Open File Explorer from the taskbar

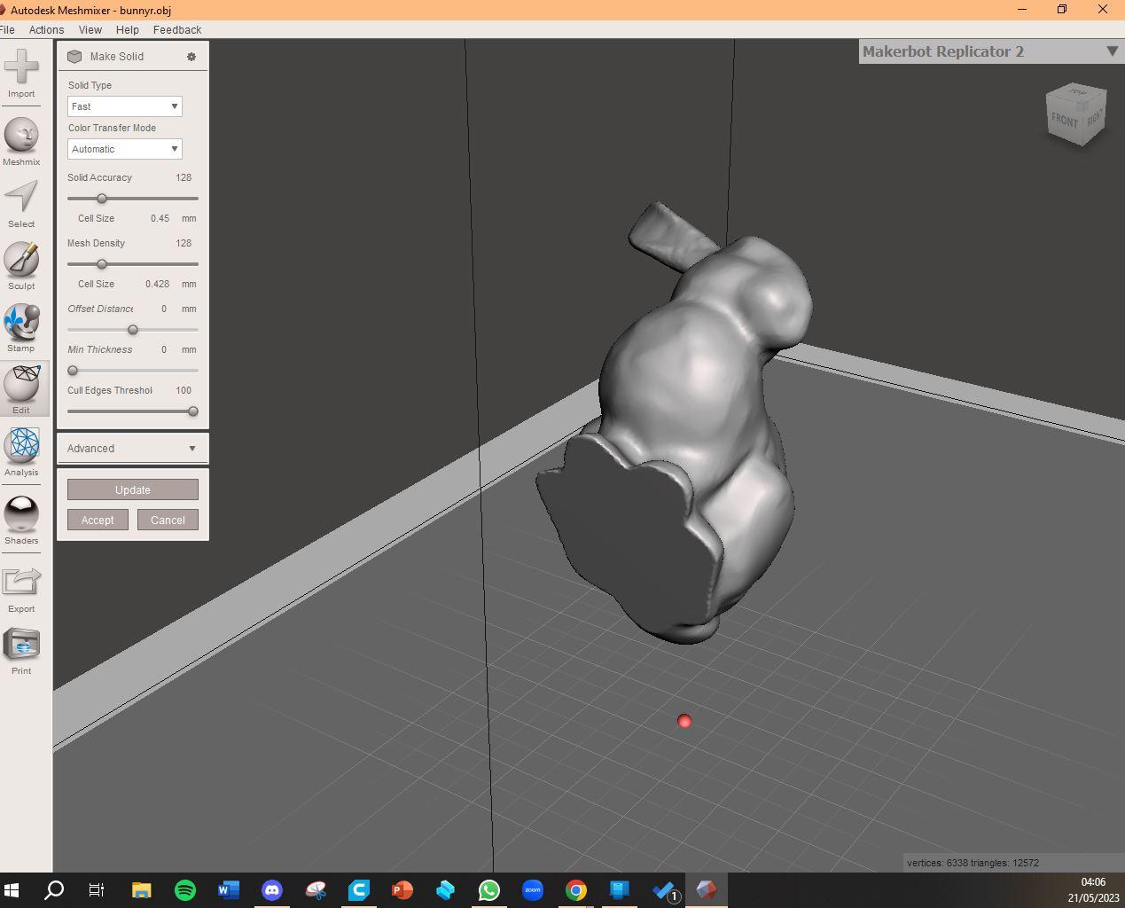142,890
